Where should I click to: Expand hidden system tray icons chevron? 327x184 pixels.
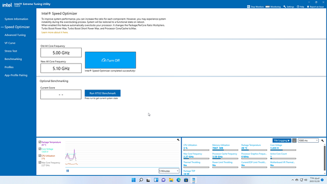293,180
